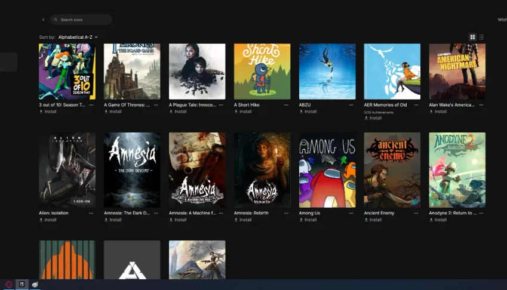Image resolution: width=507 pixels, height=290 pixels.
Task: Open the Amnesia A Machine for Pigs cover
Action: [x=197, y=170]
